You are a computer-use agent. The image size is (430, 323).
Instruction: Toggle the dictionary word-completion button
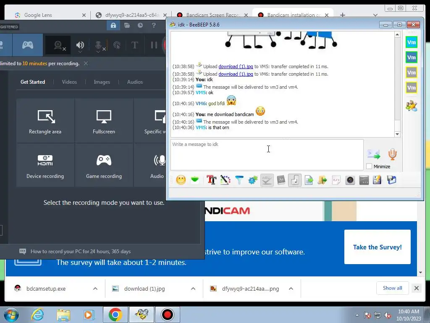pos(281,180)
